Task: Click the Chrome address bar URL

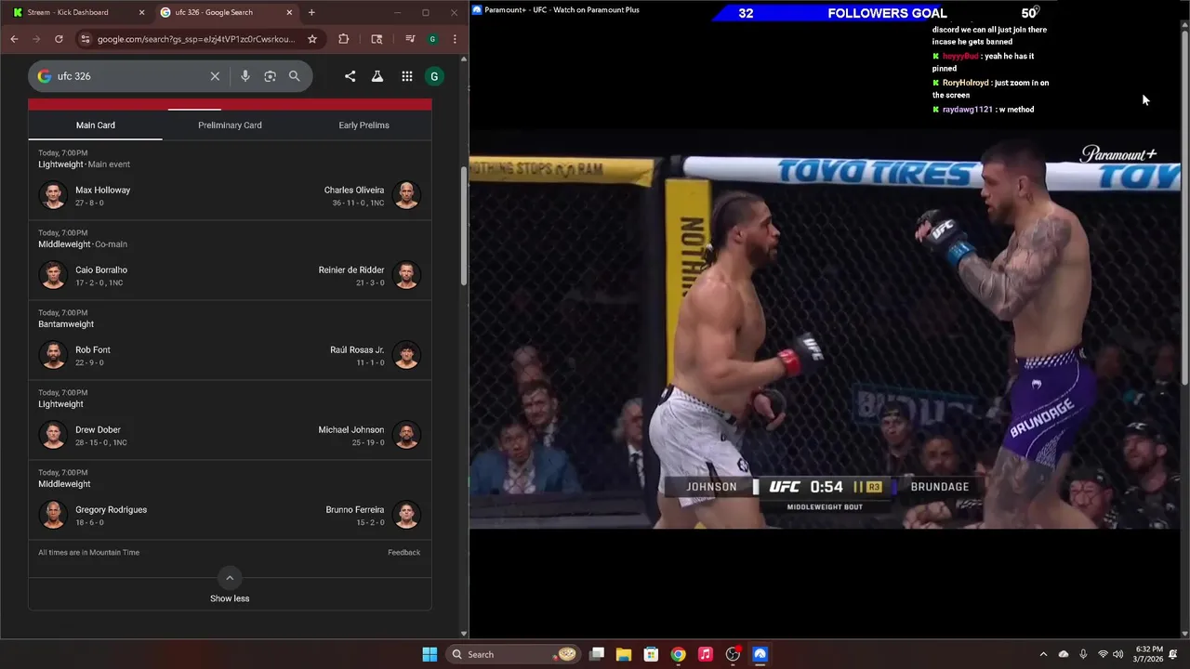Action: pyautogui.click(x=196, y=39)
